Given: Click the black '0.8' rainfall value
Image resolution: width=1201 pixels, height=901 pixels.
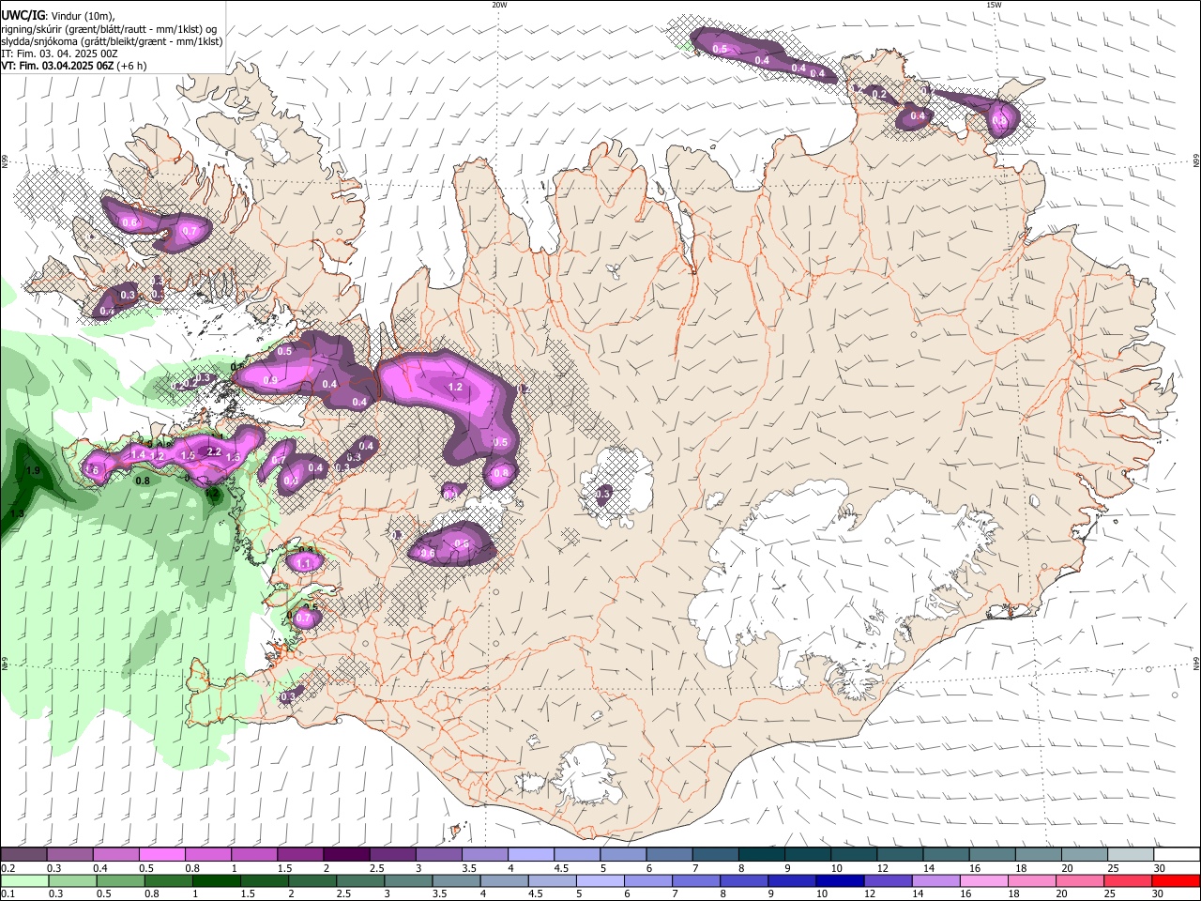Looking at the screenshot, I should (x=143, y=481).
